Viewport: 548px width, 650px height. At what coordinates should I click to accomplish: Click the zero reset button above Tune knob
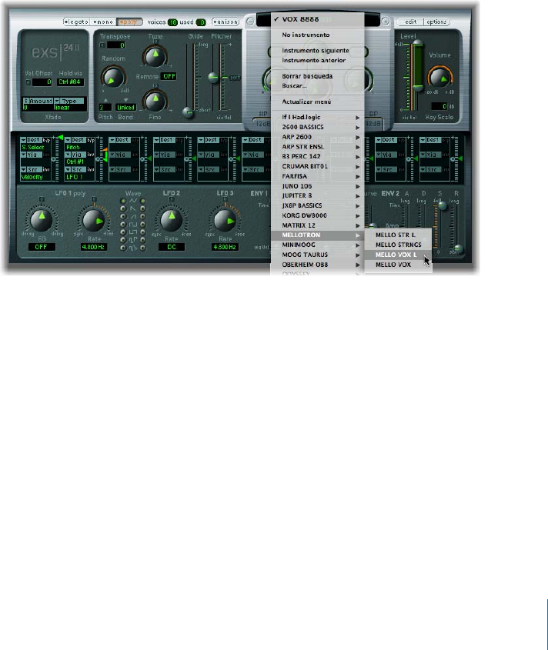(x=155, y=42)
